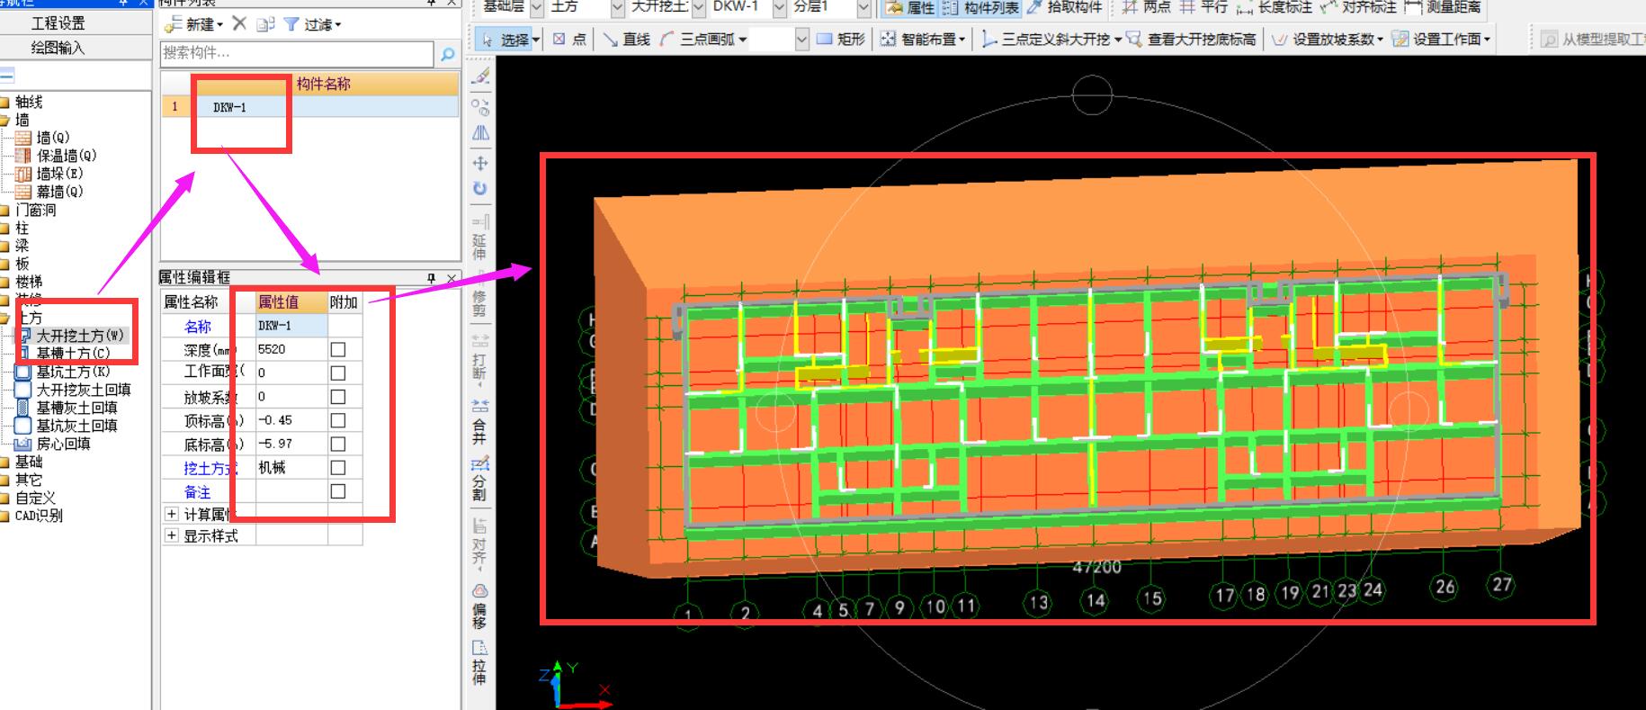
Task: Open 绘图输入 navigation section
Action: [x=58, y=48]
